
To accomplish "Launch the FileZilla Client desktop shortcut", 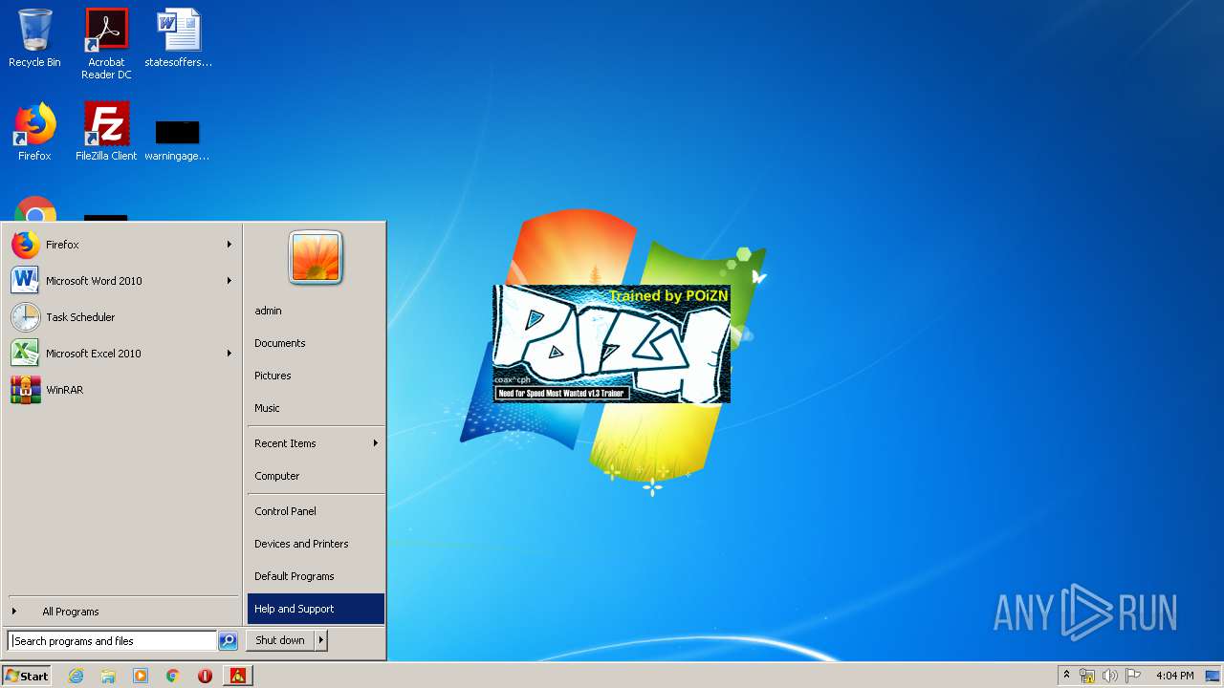I will (106, 132).
